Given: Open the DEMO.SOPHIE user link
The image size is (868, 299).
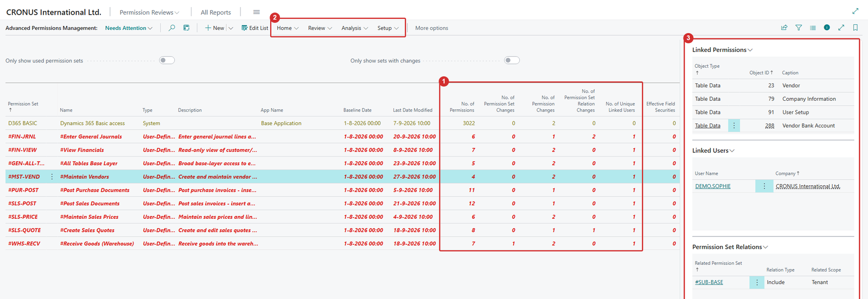Looking at the screenshot, I should [x=713, y=186].
